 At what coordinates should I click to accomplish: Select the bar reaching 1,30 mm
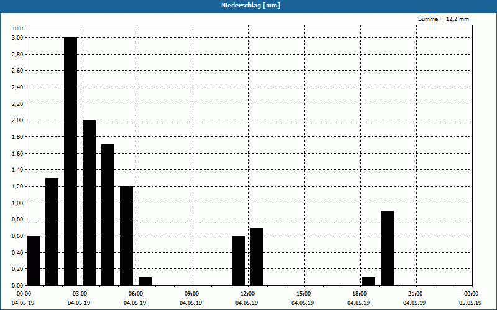pos(52,231)
